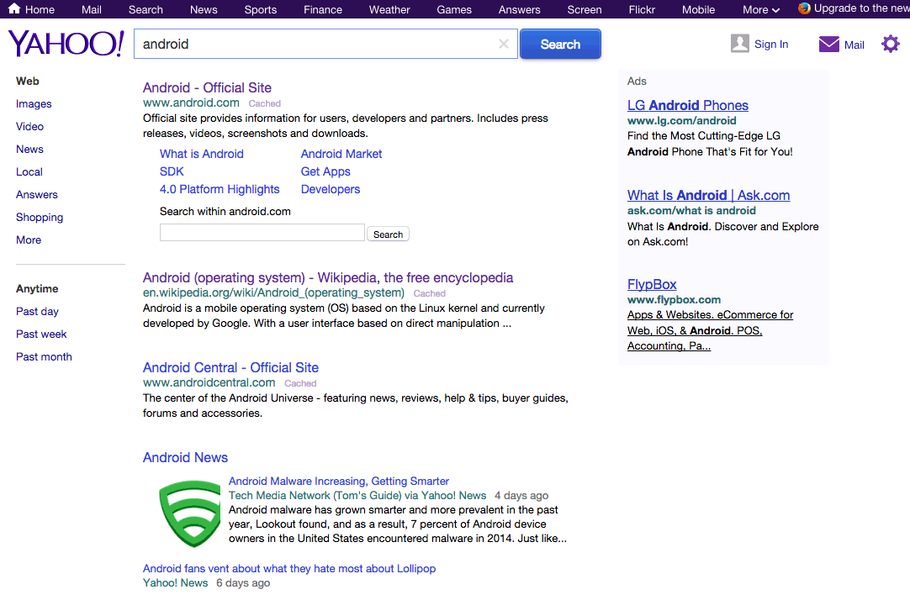This screenshot has width=910, height=595.
Task: Click the www.flypbox.com ad URL
Action: point(674,300)
